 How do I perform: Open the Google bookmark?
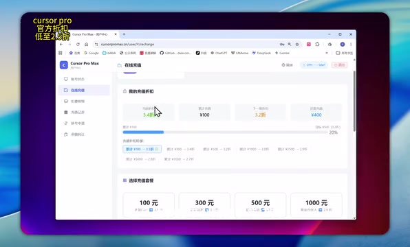91,53
